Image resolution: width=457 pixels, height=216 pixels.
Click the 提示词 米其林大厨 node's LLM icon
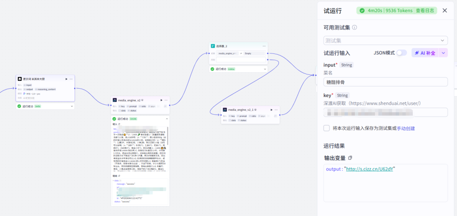[20, 79]
